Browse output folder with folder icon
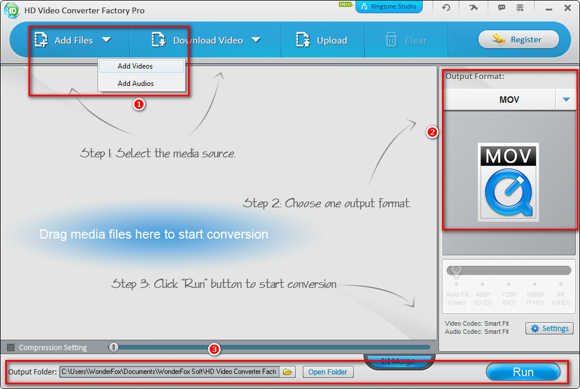The image size is (580, 389). [x=288, y=372]
